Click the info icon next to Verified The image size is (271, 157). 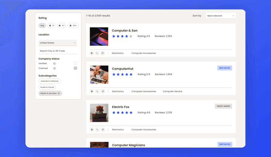click(x=55, y=63)
